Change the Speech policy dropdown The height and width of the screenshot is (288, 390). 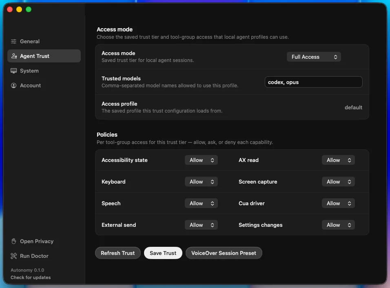(201, 204)
